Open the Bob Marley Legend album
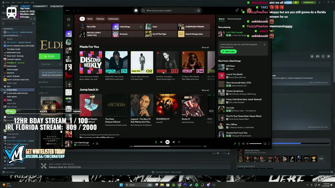335x188 pixels. [142, 105]
